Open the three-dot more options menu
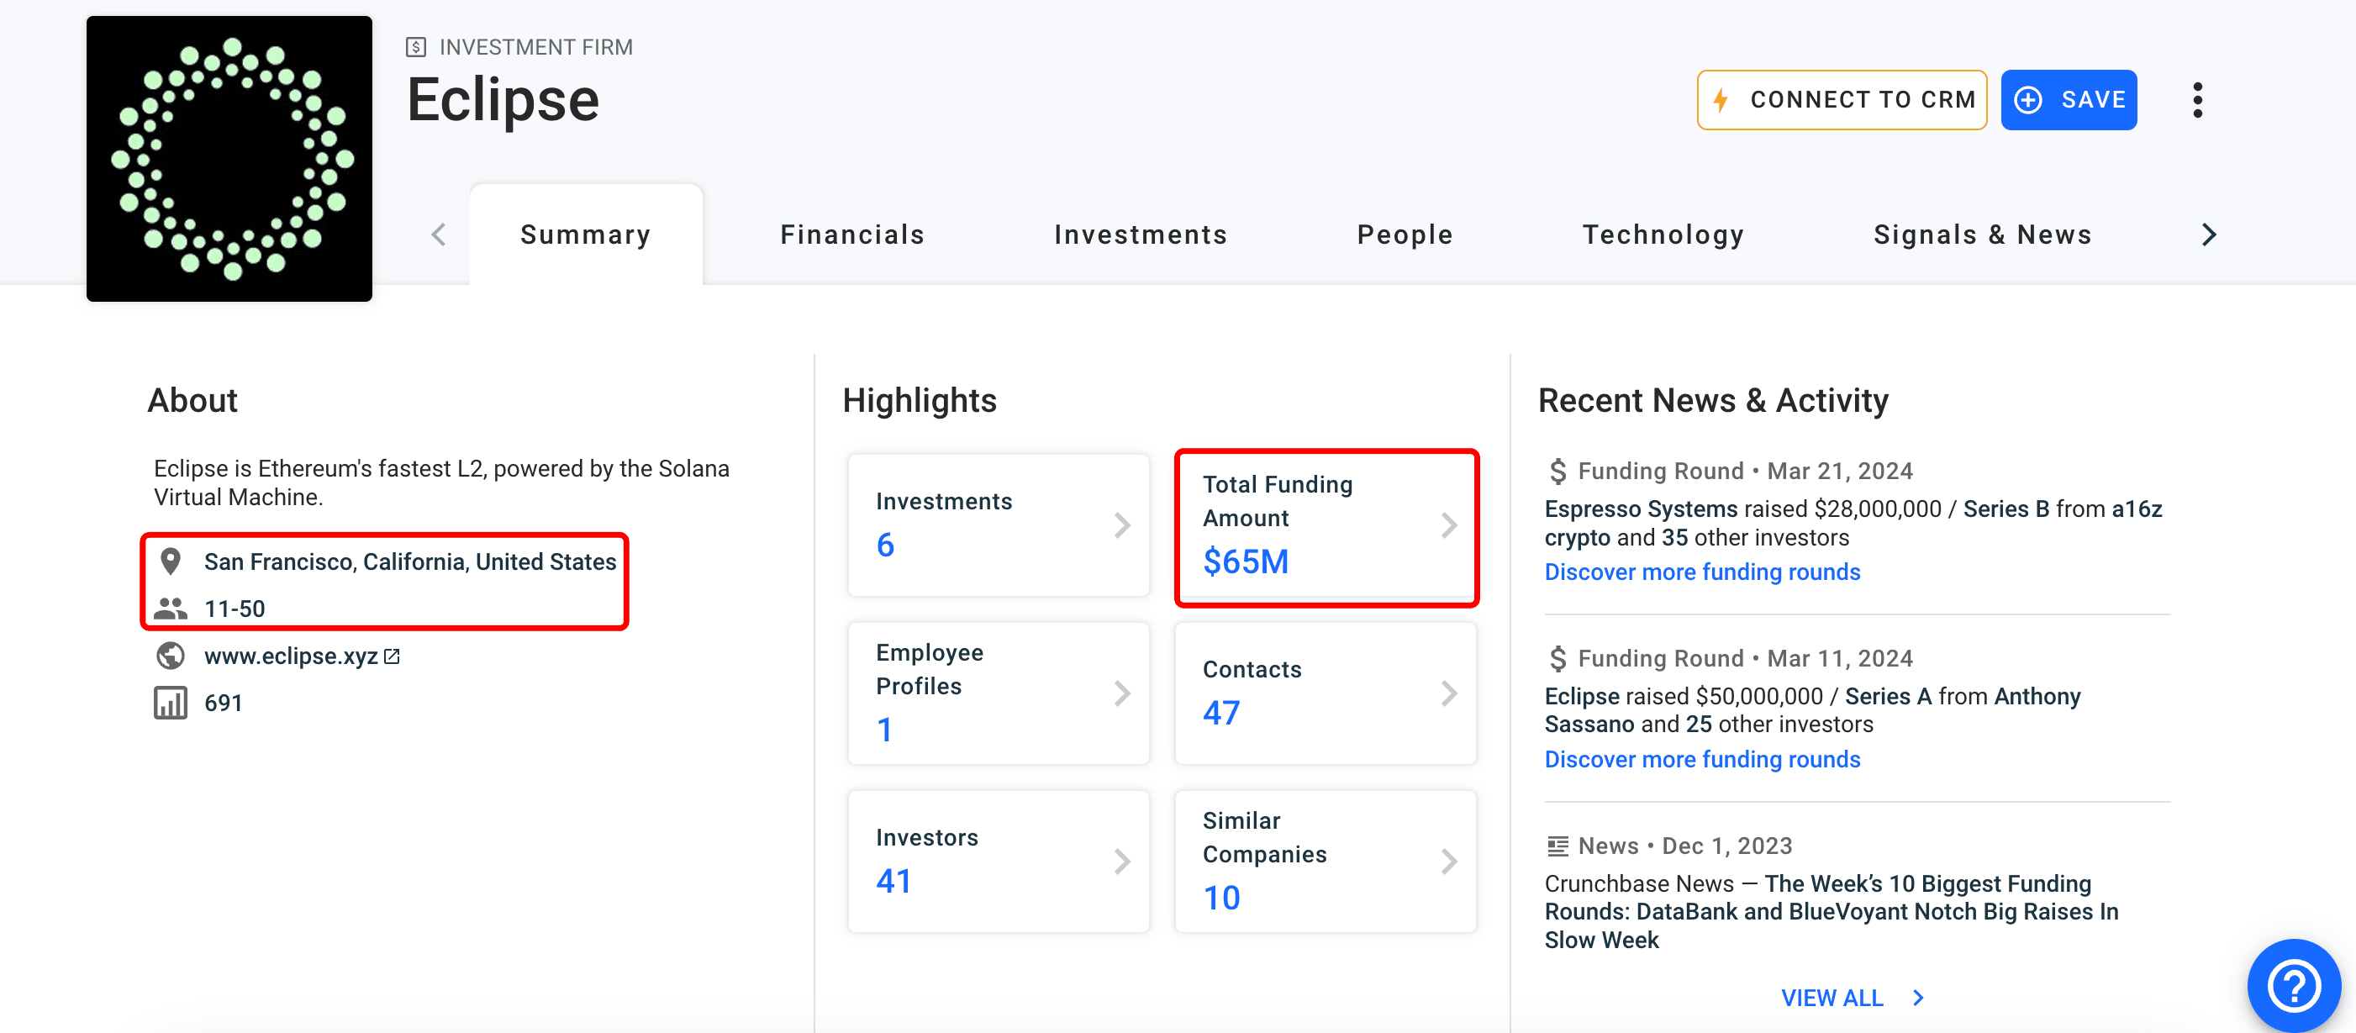The height and width of the screenshot is (1033, 2356). click(x=2197, y=100)
